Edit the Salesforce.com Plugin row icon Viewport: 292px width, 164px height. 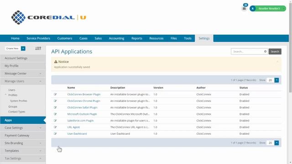coord(55,120)
